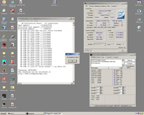Select the maxfreq1.JPG file icon
Image resolution: width=144 pixels, height=115 pixels.
(12, 106)
